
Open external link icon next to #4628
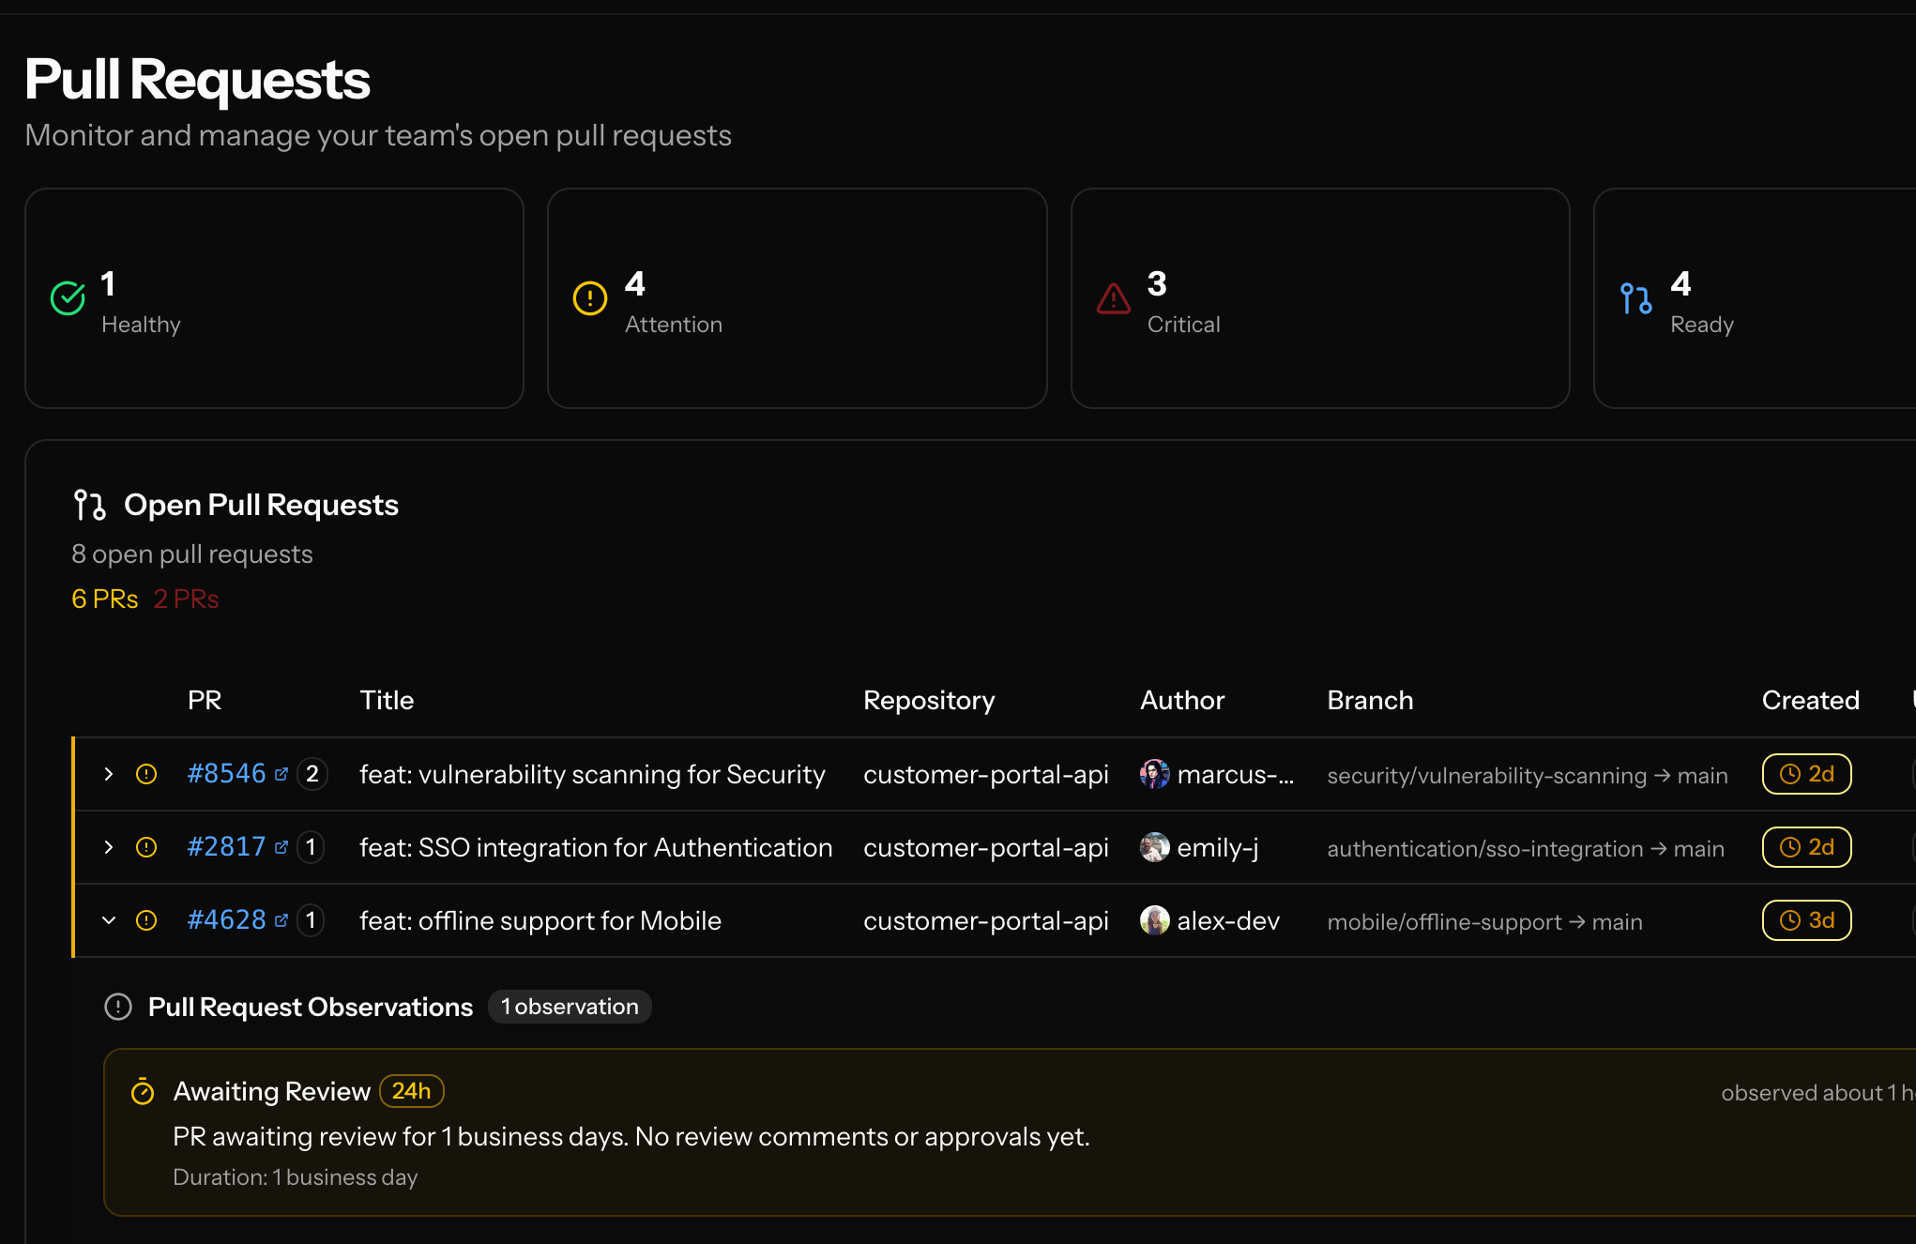(x=281, y=920)
